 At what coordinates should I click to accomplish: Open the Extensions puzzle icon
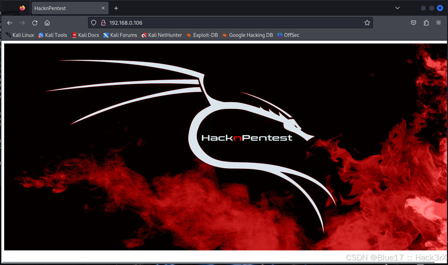[426, 23]
